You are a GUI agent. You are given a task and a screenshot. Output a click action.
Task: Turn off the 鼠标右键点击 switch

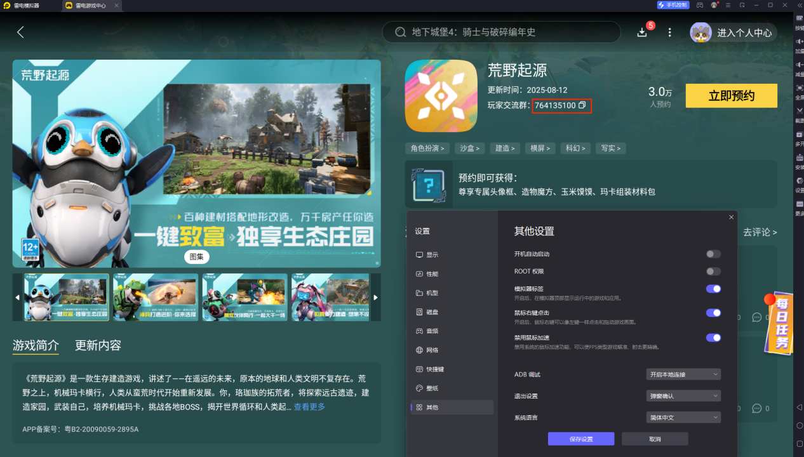click(713, 313)
